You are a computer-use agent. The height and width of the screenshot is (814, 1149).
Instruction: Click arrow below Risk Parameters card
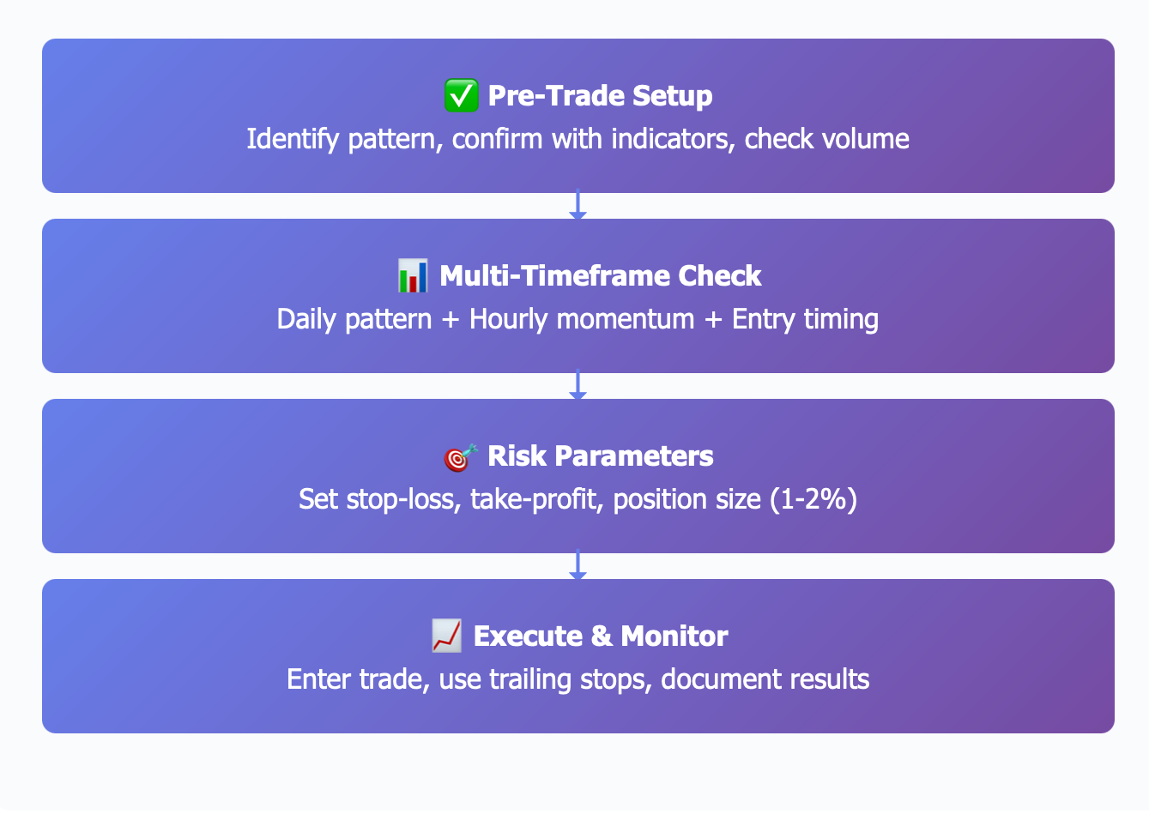click(578, 565)
